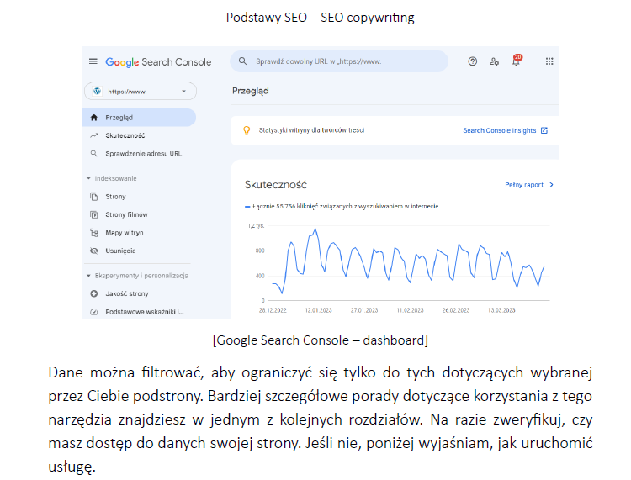Open the property selector dropdown
This screenshot has height=480, width=631.
coord(140,91)
